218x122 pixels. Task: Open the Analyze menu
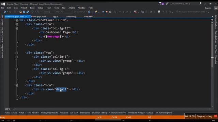pos(72,8)
